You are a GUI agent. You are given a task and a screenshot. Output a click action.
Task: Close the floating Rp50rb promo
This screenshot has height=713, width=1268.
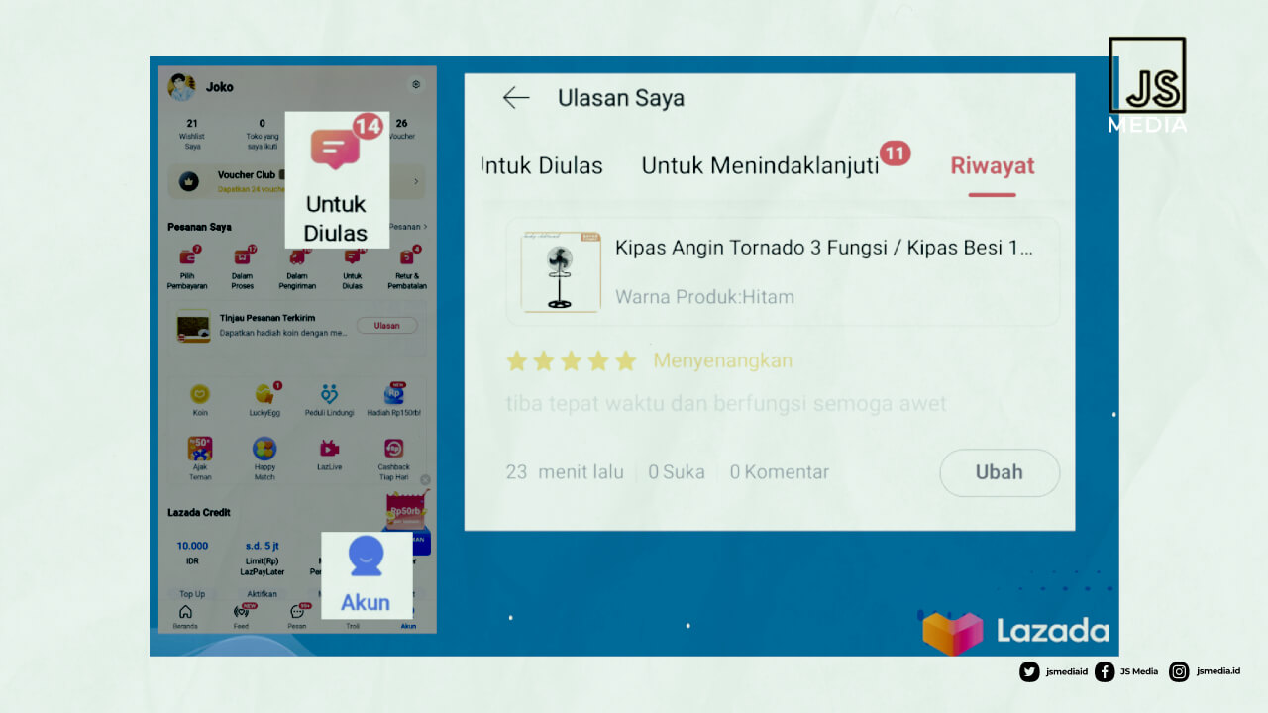coord(425,480)
